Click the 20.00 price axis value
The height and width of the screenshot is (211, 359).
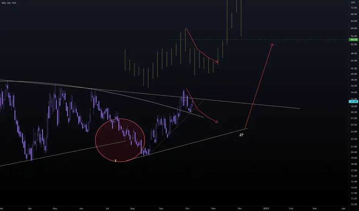click(354, 152)
